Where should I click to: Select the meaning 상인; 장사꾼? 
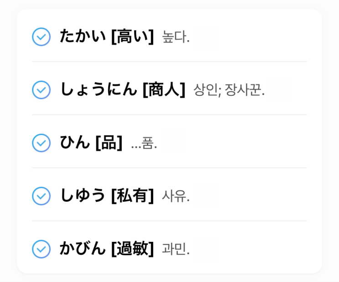pyautogui.click(x=229, y=90)
